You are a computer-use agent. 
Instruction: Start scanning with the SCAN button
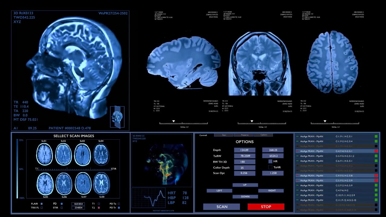coord(222,207)
